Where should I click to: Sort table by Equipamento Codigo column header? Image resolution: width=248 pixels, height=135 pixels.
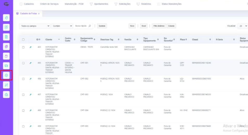(87, 39)
